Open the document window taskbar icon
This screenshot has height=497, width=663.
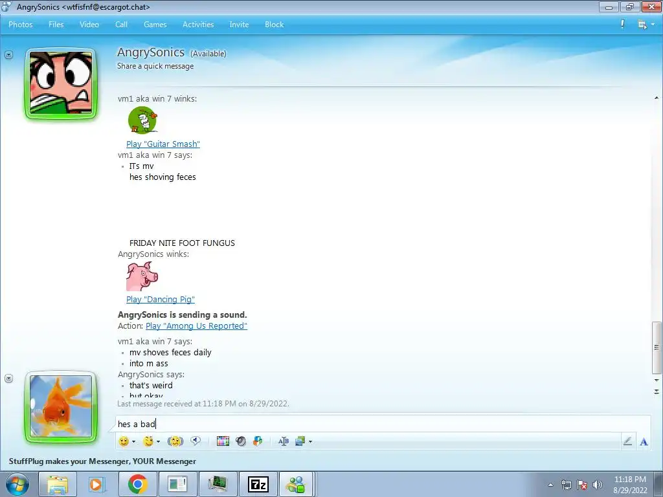[x=177, y=484]
